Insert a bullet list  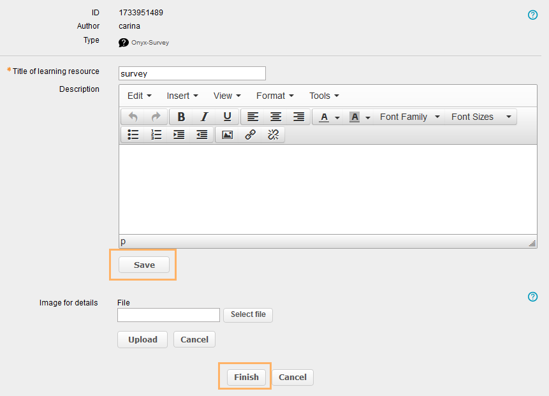(133, 135)
